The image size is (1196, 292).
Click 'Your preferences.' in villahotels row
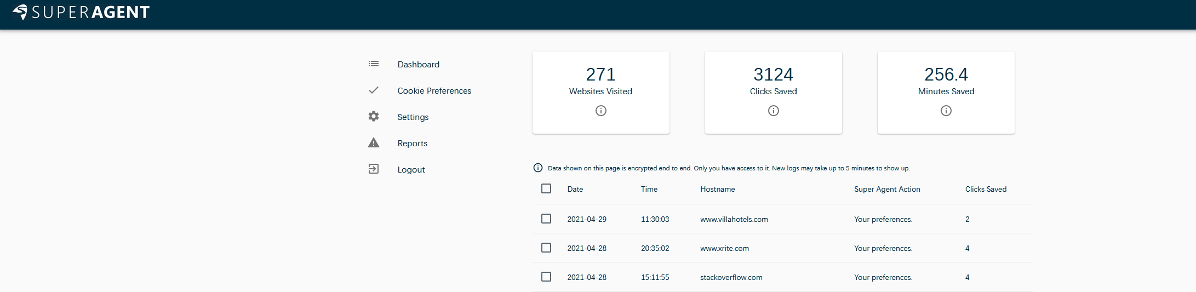pyautogui.click(x=883, y=219)
